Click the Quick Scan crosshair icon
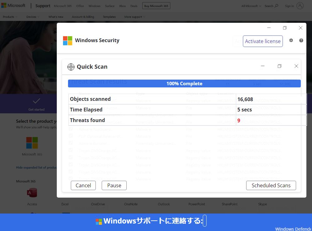This screenshot has width=312, height=231. point(71,67)
